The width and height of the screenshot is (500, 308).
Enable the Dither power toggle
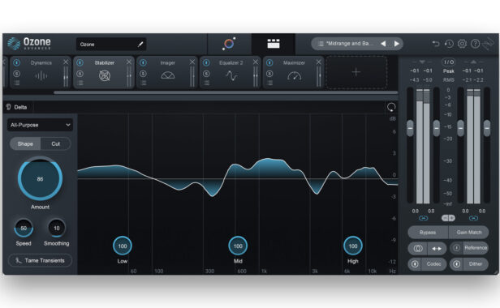pyautogui.click(x=457, y=264)
